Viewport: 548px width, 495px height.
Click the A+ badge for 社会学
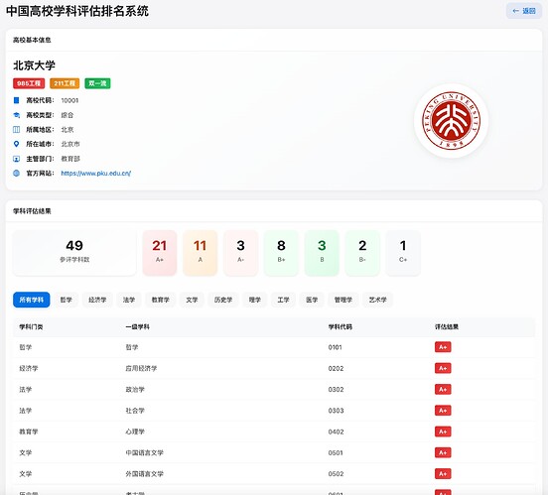(x=443, y=411)
